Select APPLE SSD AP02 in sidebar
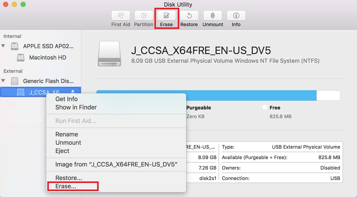The image size is (357, 197). coord(48,46)
